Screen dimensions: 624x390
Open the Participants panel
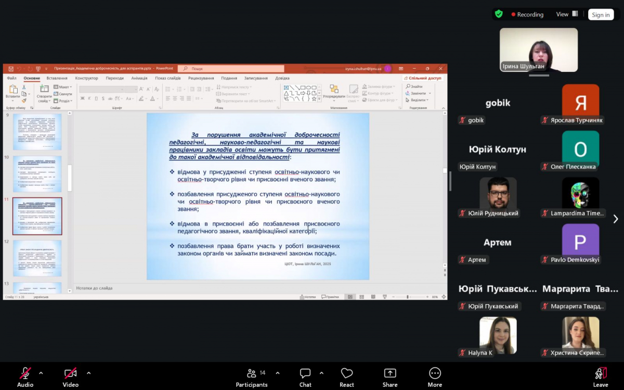252,373
